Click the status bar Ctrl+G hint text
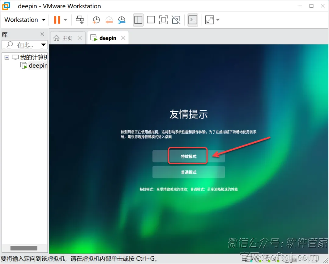This screenshot has height=264, width=329. [x=79, y=259]
